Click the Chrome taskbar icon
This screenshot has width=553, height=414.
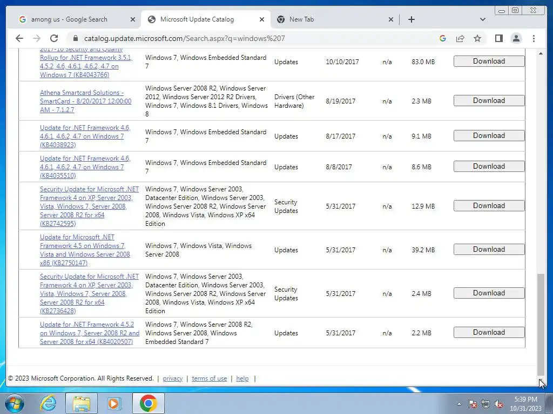click(149, 403)
